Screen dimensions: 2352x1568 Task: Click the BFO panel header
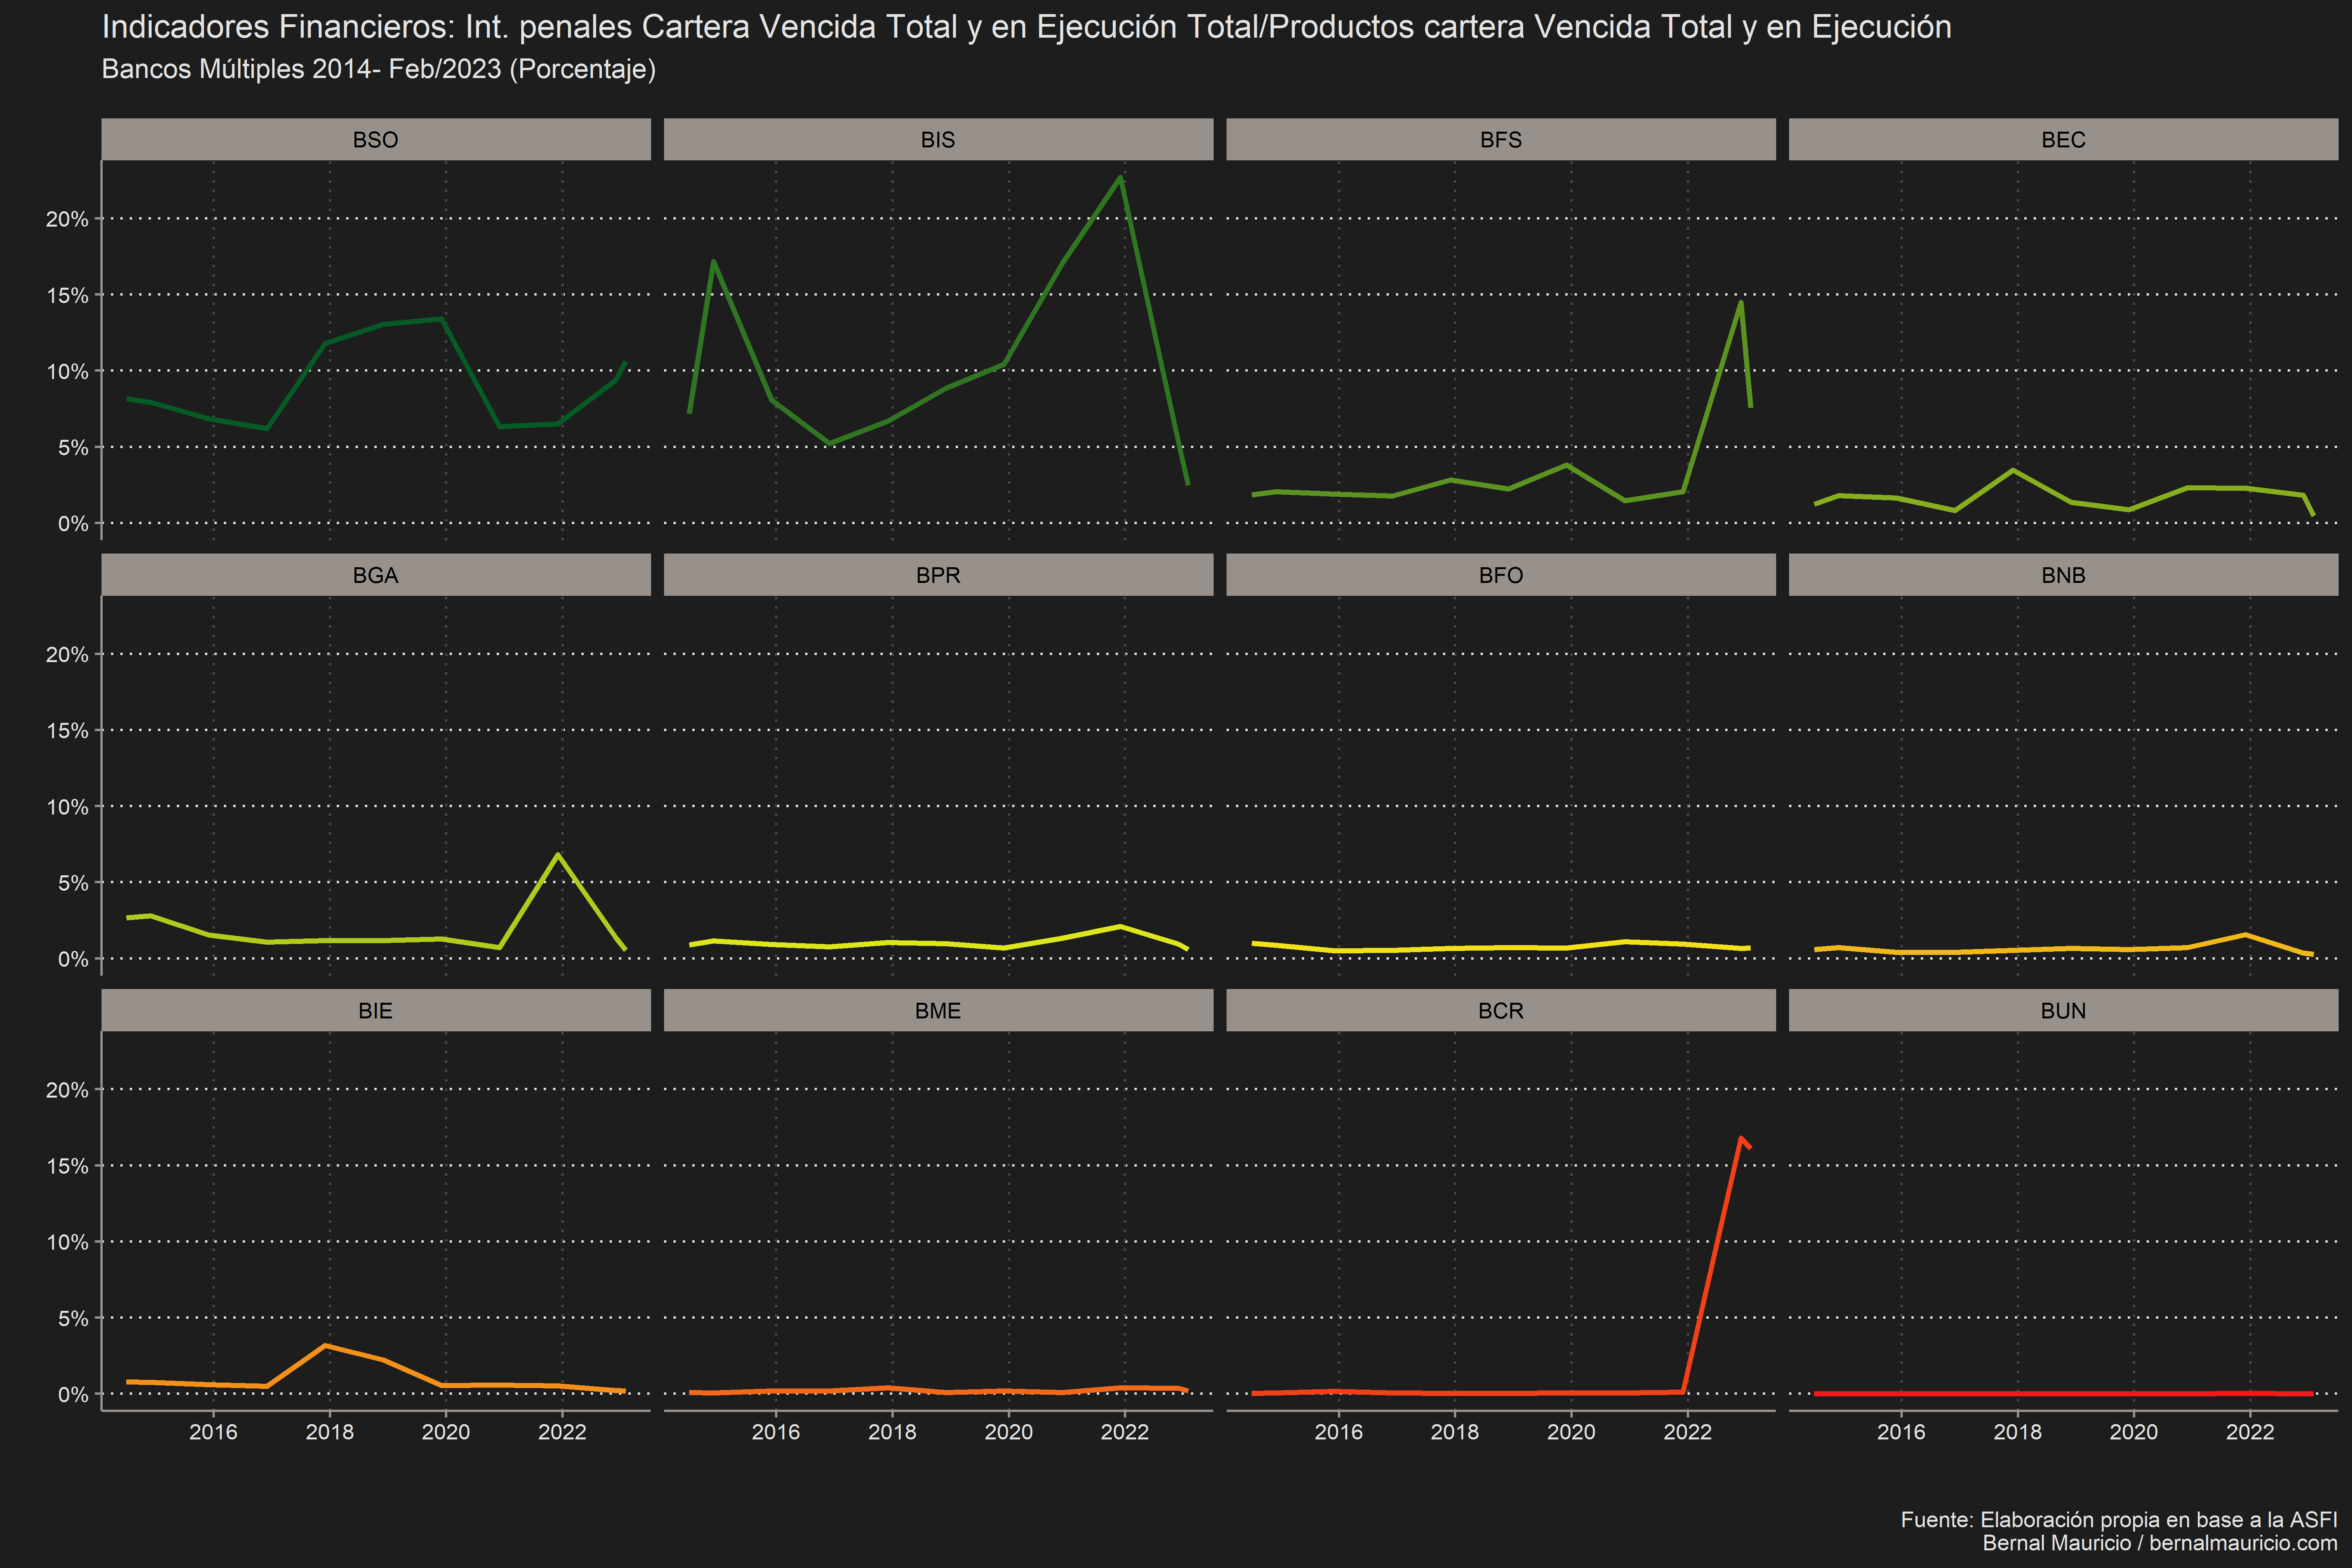1501,575
